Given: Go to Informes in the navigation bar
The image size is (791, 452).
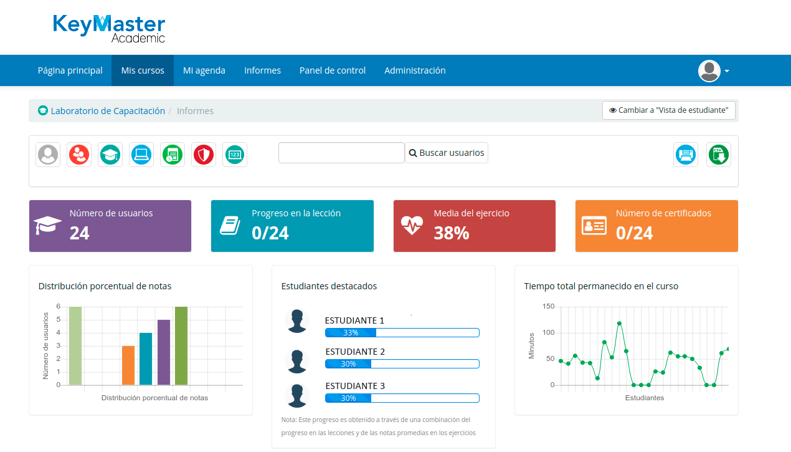Looking at the screenshot, I should tap(262, 70).
